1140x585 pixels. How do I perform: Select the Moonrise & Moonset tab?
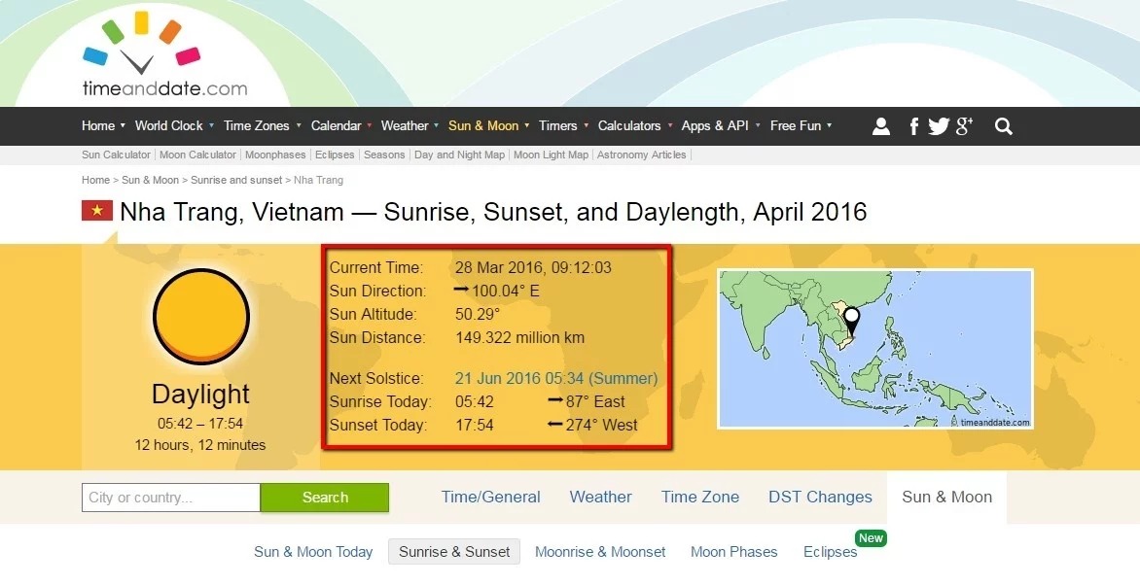click(600, 552)
